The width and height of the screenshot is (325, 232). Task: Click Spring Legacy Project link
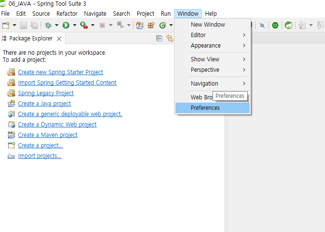[x=46, y=93]
